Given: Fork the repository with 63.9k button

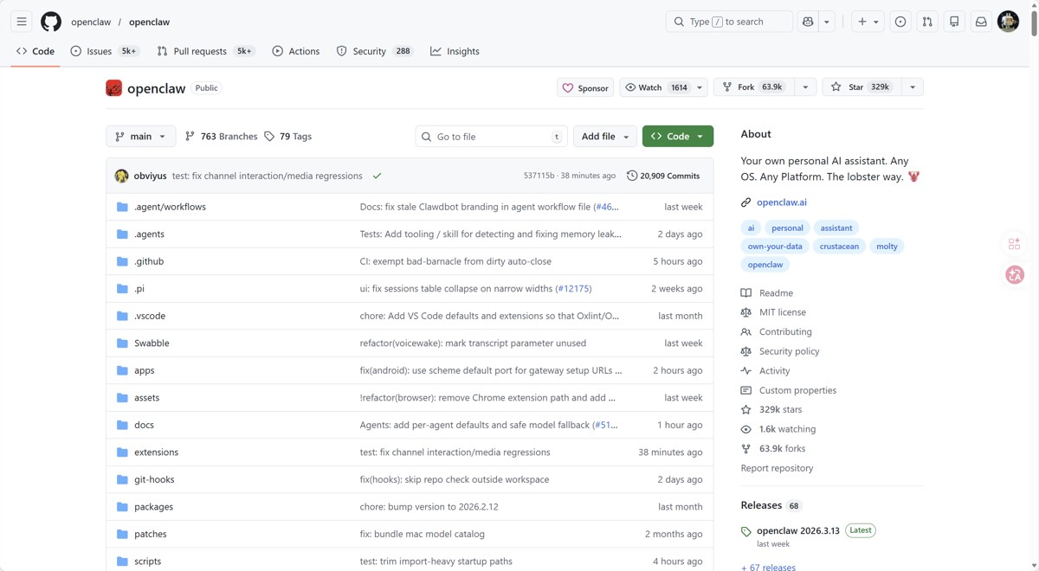Looking at the screenshot, I should 753,87.
